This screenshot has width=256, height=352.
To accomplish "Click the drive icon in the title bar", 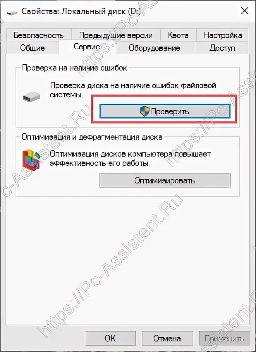I will pos(12,12).
